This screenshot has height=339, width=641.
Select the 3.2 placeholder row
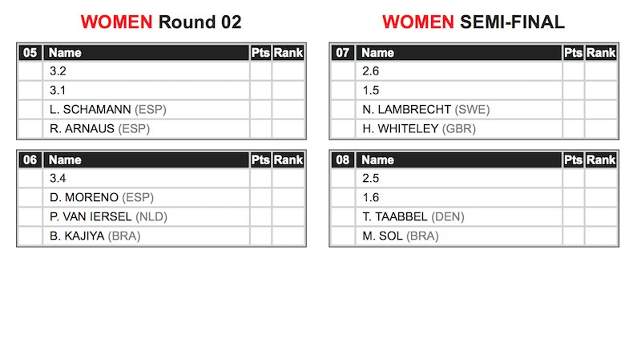162,71
